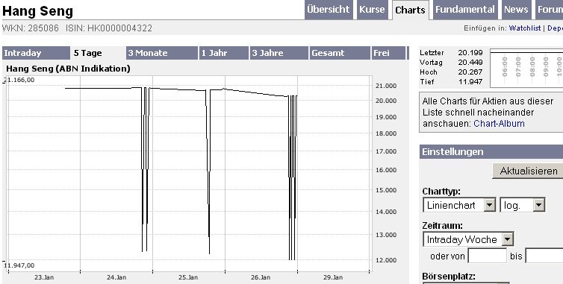563x284 pixels.
Task: Click the Vortag value 20.449
Action: point(470,63)
